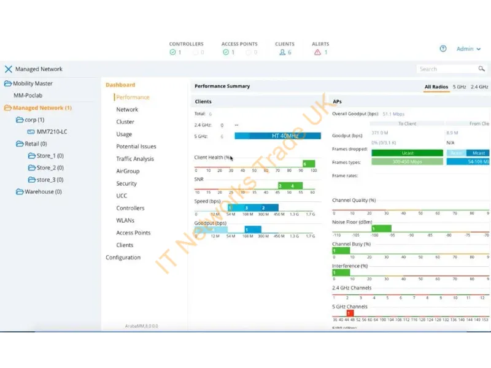
Task: Click the Goodput bar segment labeled 1
Action: (x=253, y=229)
